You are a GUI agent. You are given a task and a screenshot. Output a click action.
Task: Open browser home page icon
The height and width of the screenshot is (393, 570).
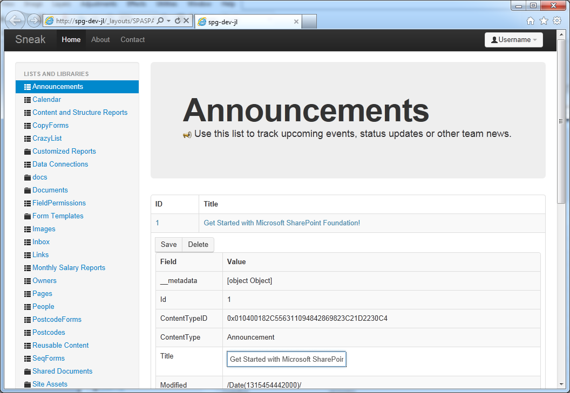[x=531, y=21]
